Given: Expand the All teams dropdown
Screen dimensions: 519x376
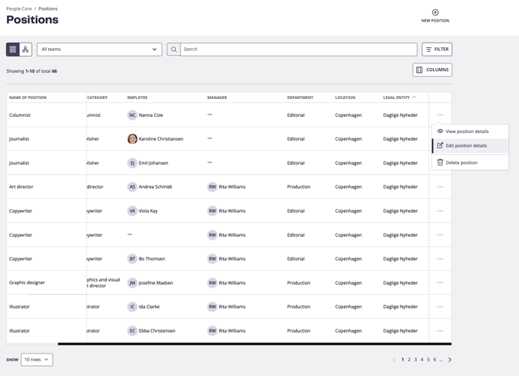Looking at the screenshot, I should click(x=99, y=50).
